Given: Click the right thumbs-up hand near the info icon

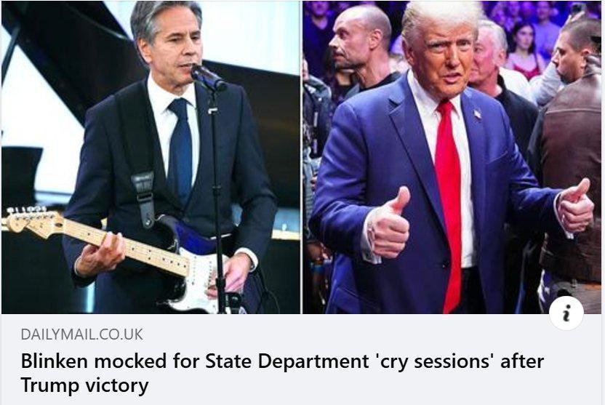Looking at the screenshot, I should pos(574,206).
